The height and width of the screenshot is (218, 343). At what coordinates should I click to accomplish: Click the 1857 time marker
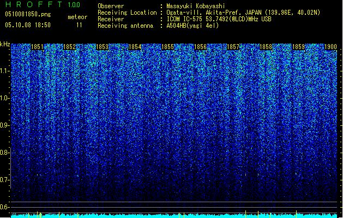[233, 47]
